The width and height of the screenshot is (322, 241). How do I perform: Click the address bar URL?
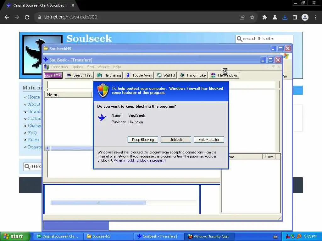(x=71, y=17)
